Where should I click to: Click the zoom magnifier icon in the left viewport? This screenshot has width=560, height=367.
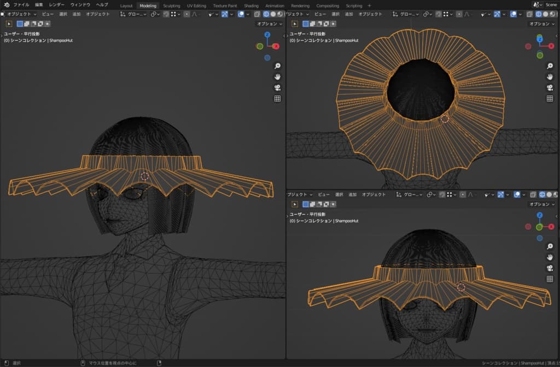(277, 66)
